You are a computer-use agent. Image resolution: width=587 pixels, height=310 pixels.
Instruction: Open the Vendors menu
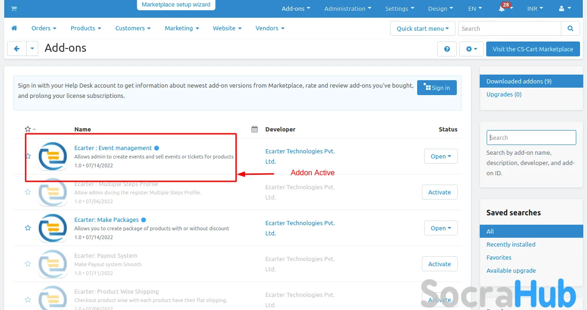tap(270, 28)
